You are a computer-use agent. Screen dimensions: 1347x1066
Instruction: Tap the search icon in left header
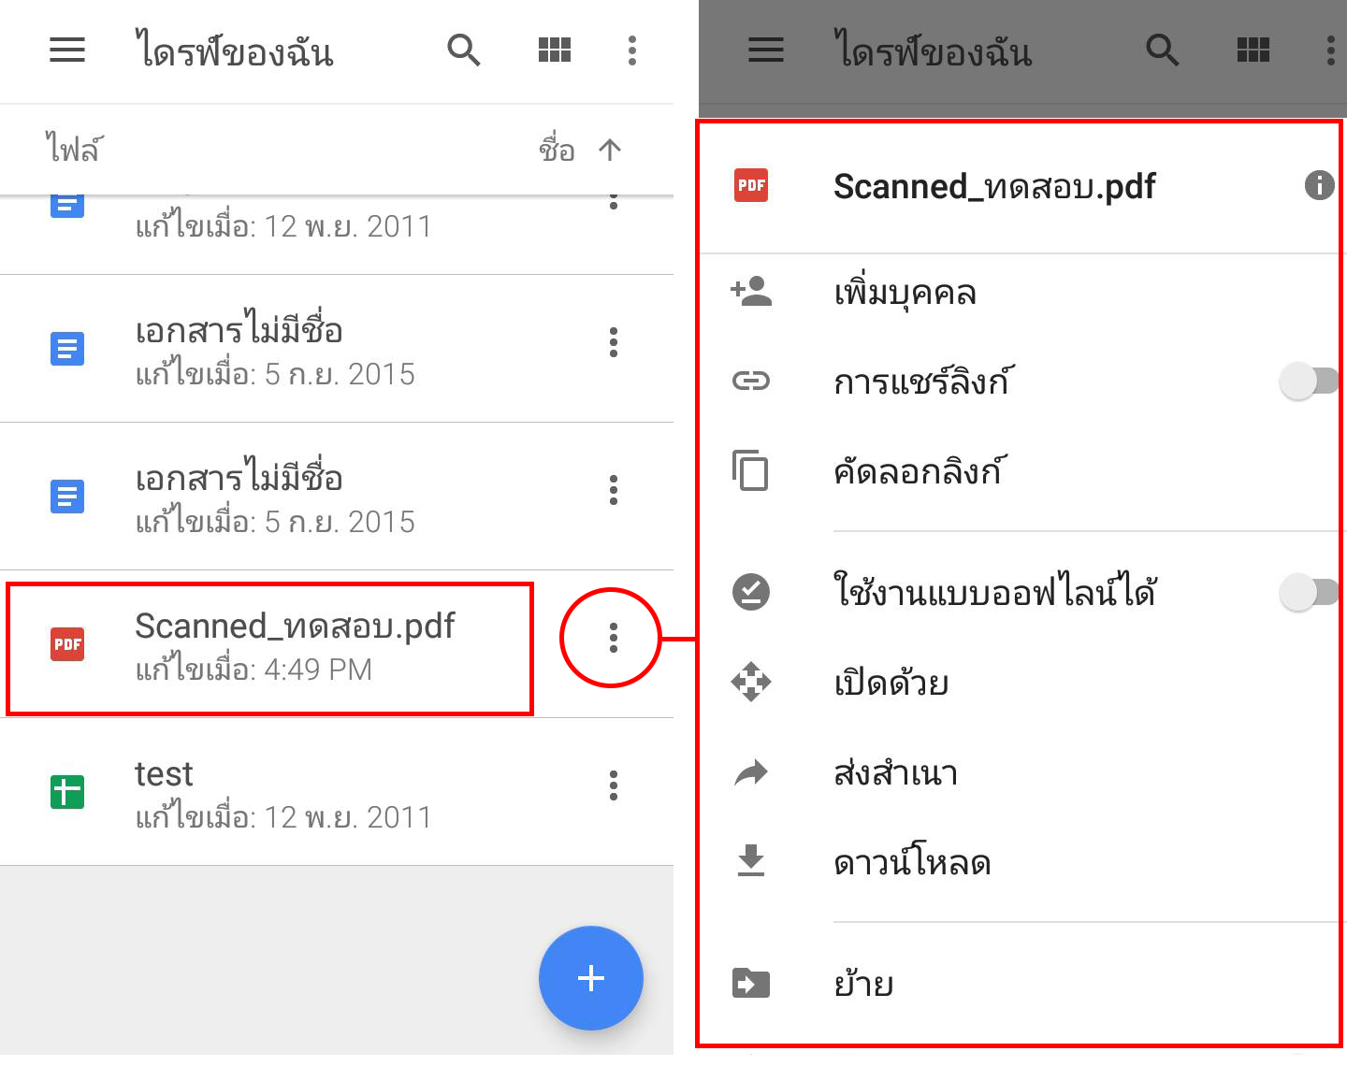tap(464, 50)
